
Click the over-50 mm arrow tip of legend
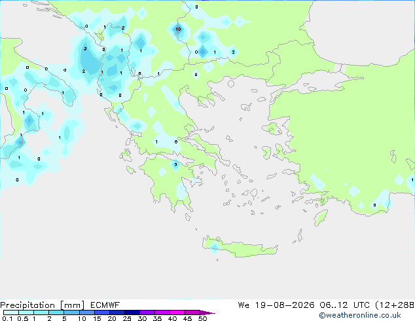[x=207, y=312]
